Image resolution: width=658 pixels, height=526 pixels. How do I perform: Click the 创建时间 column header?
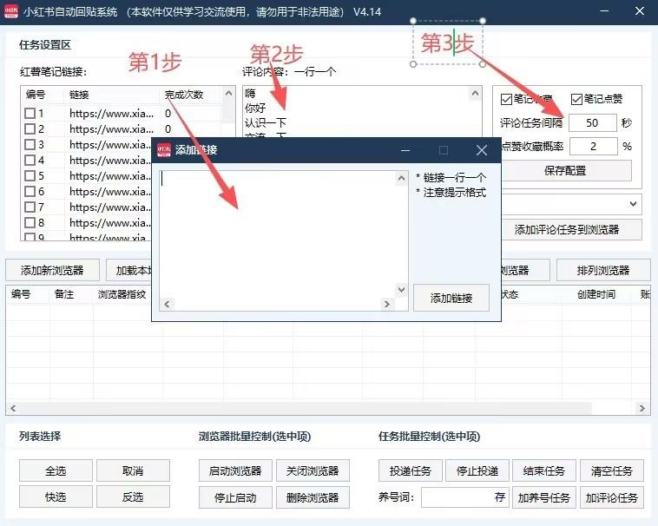(595, 294)
